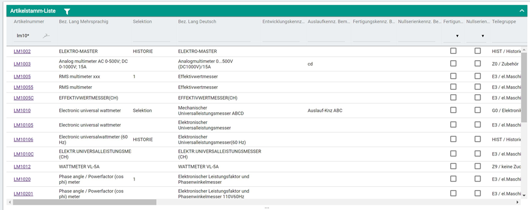Open article link LM10105
The width and height of the screenshot is (530, 210).
tap(23, 125)
